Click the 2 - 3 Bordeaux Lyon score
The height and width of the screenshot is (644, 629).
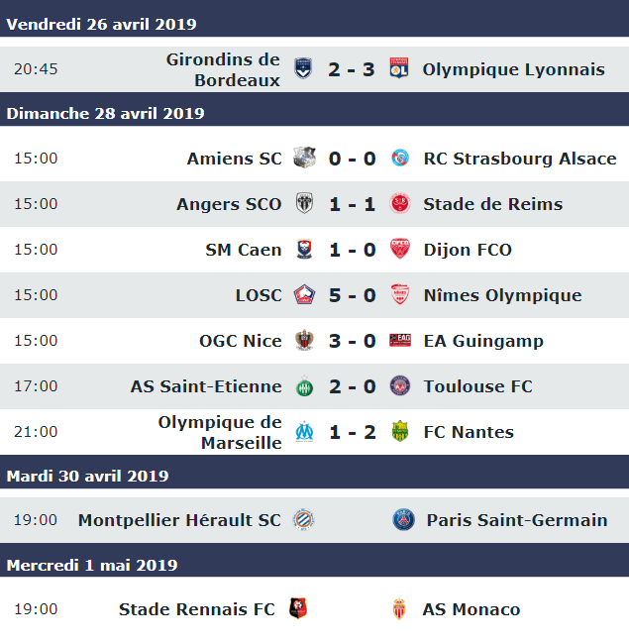tap(351, 69)
